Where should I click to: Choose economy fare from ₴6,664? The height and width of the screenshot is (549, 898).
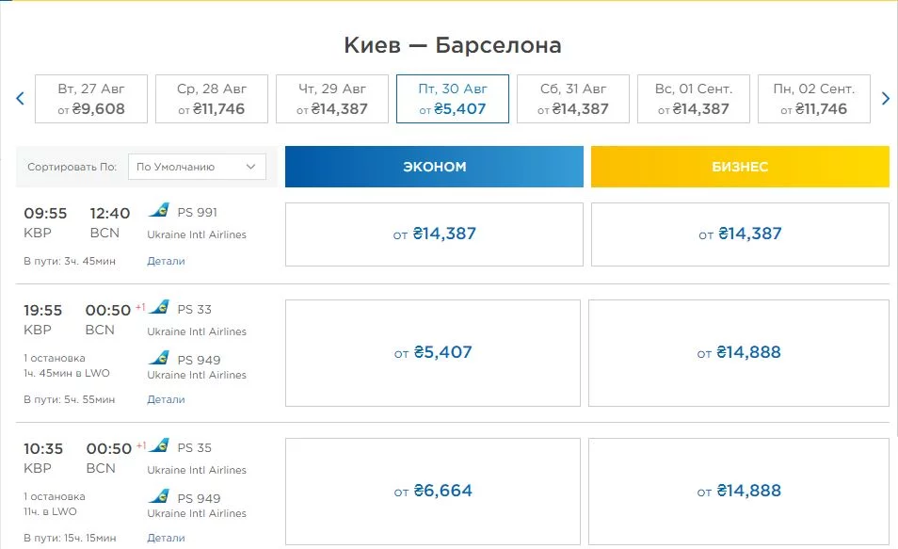434,492
